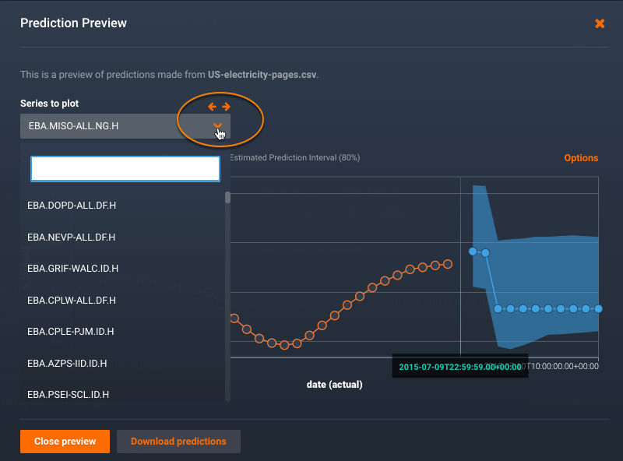This screenshot has height=461, width=623.
Task: Choose EBA.GRIF-WALC.ID.H series
Action: [72, 269]
